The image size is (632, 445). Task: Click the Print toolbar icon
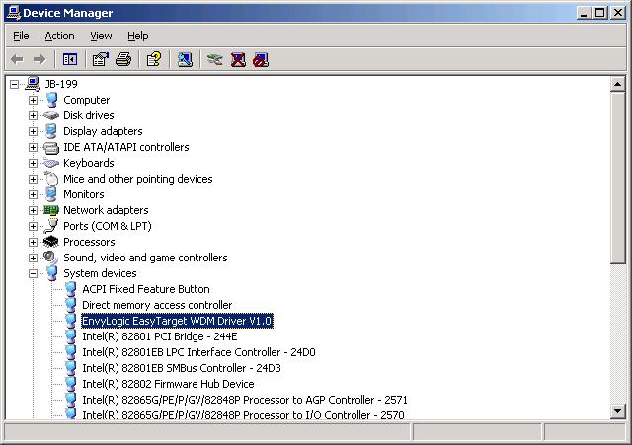tap(123, 59)
